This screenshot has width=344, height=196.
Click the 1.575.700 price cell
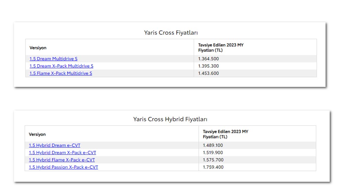click(x=213, y=160)
